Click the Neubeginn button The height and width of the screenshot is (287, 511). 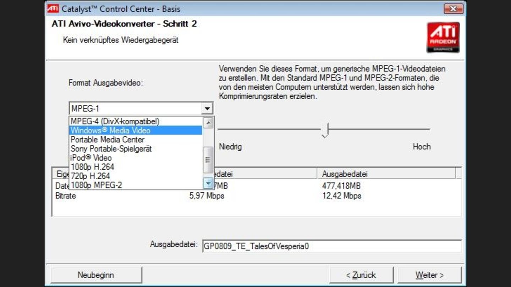(x=96, y=275)
